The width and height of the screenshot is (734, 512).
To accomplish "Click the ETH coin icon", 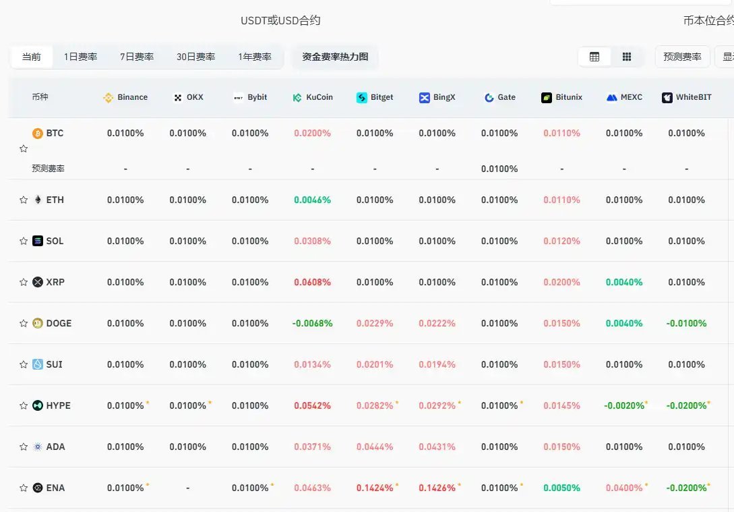I will pos(38,200).
